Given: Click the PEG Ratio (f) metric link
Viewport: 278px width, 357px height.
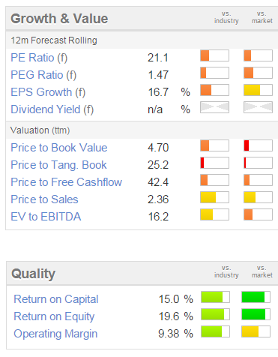Looking at the screenshot, I should (x=43, y=75).
